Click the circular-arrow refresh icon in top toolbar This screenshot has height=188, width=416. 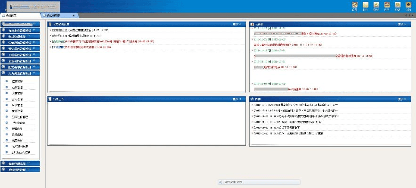[x=376, y=6]
